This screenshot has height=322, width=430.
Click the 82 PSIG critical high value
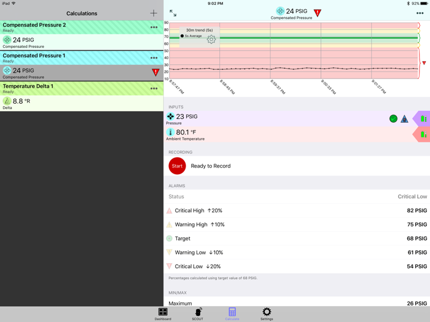click(417, 210)
